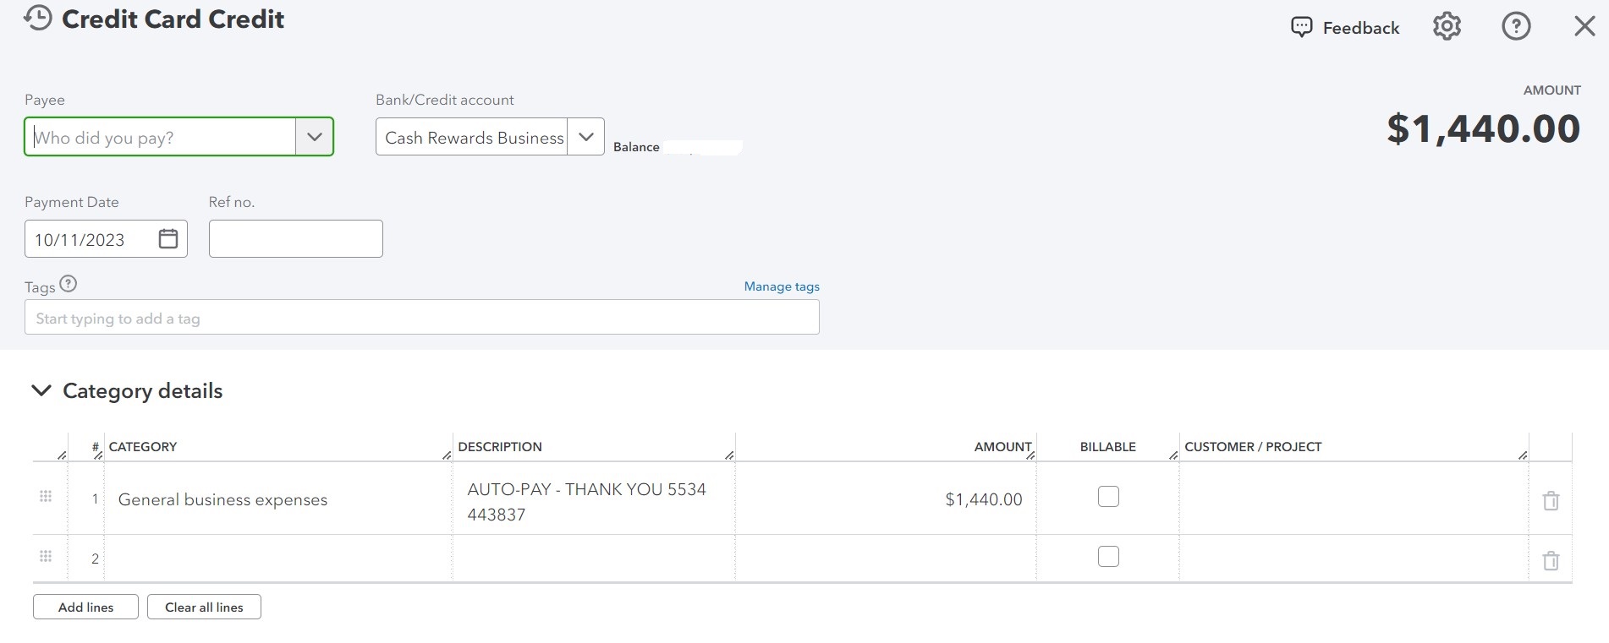The width and height of the screenshot is (1609, 643).
Task: Click the Feedback speech bubble button
Action: (x=1345, y=28)
